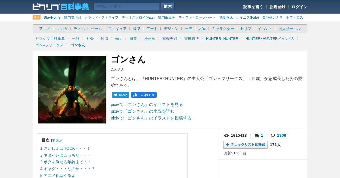Image resolution: width=340 pixels, height=178 pixels.
Task: Go to ピクシブ百科事典 breadcrumb
Action: (x=50, y=39)
